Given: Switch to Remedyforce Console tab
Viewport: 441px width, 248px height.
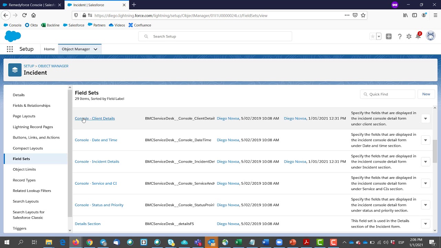Looking at the screenshot, I should click(32, 5).
